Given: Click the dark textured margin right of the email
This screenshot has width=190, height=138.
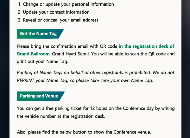Looking at the screenshot, I should [x=186, y=69].
